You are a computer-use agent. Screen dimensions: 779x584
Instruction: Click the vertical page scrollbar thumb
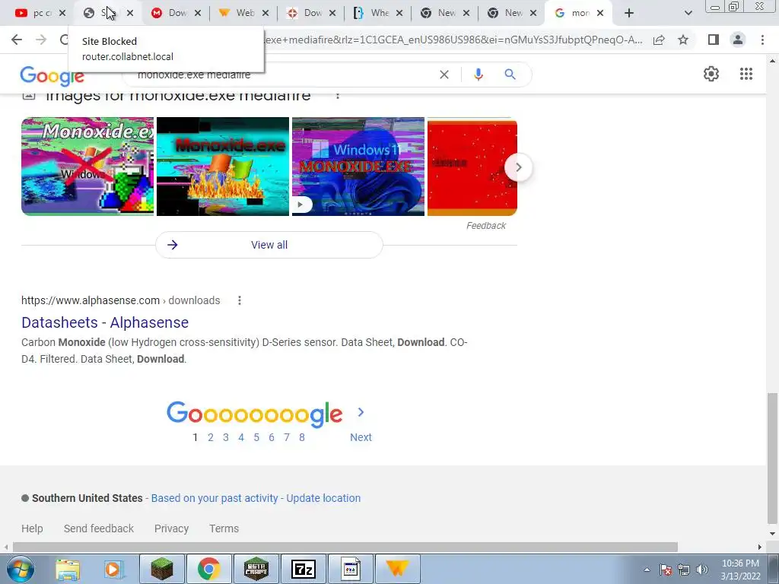pos(772,458)
